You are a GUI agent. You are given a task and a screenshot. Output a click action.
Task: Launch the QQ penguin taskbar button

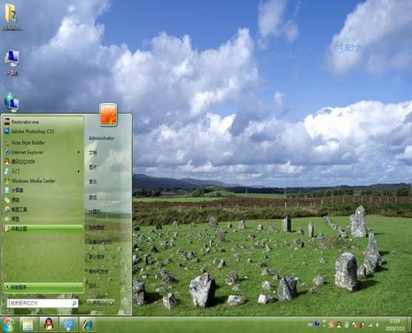[x=49, y=325]
